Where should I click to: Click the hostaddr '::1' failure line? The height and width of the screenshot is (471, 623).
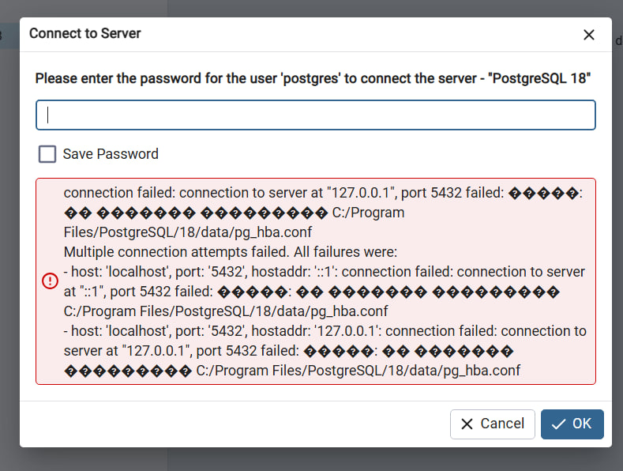click(324, 272)
